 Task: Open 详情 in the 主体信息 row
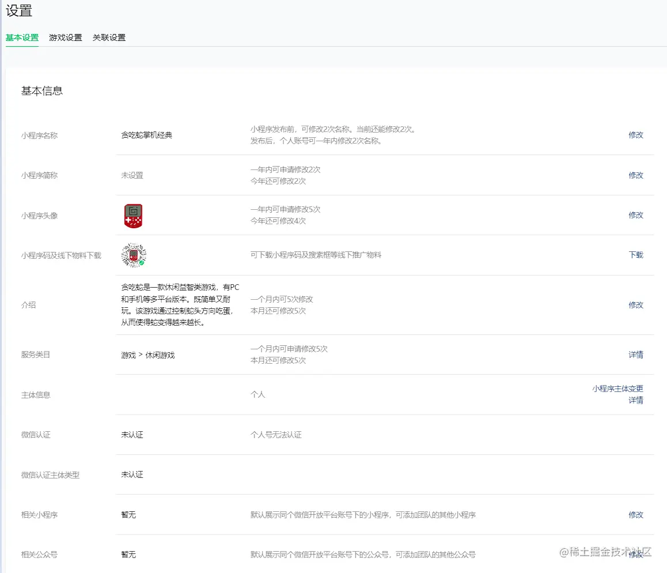[636, 400]
